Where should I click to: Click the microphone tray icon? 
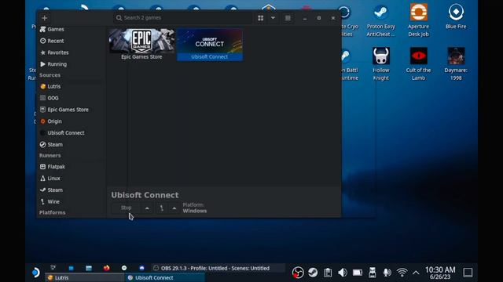coord(387,273)
